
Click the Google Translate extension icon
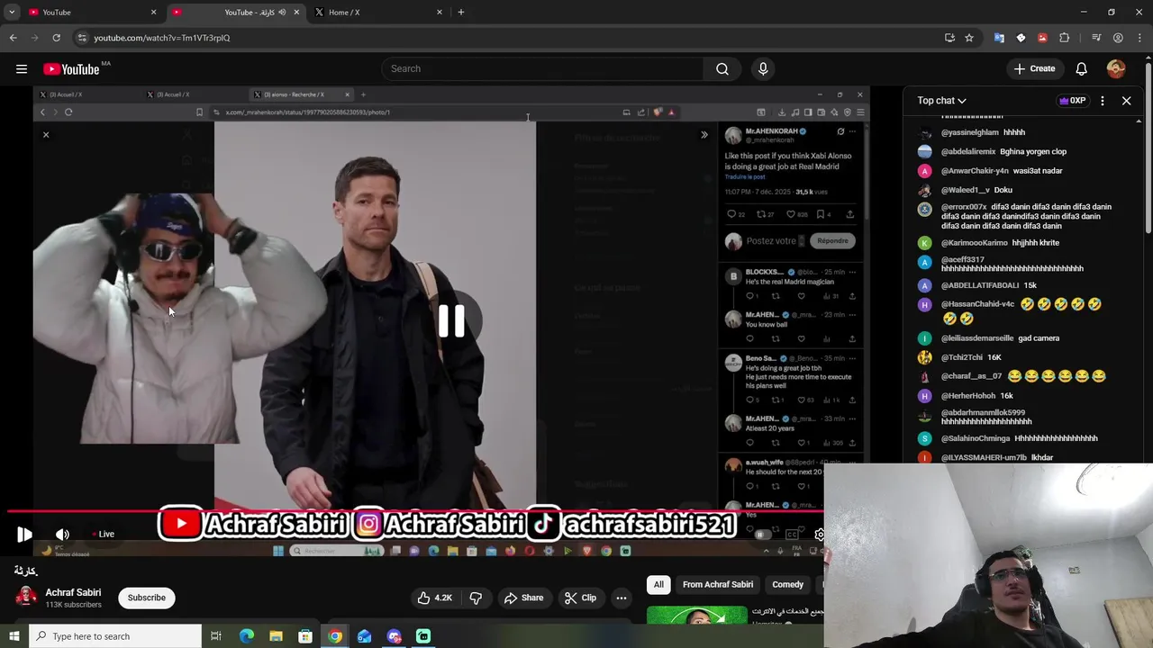tap(999, 38)
